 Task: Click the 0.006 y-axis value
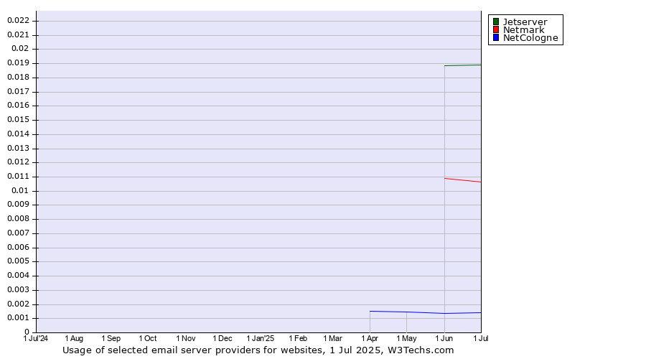click(18, 247)
